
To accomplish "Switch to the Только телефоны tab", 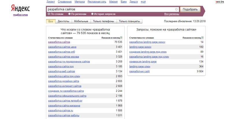I will (104, 21).
